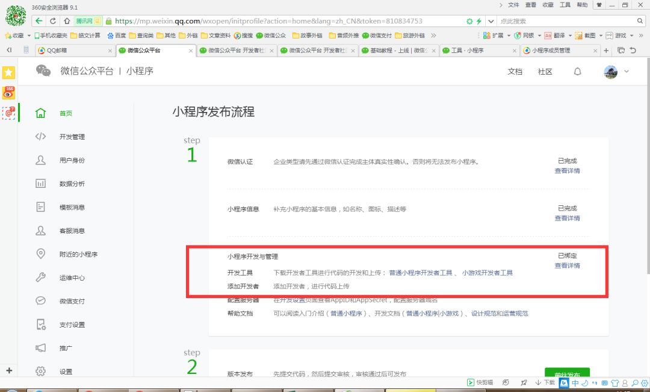The height and width of the screenshot is (392, 650).
Task: Click the 首页 home icon in sidebar
Action: (41, 113)
